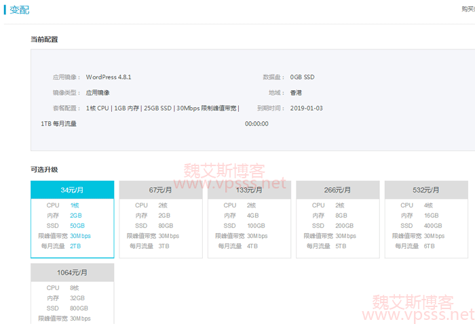This screenshot has height=324, width=475.
Task: Click 4TB monthly traffic in 133元 plan
Action: coord(252,246)
